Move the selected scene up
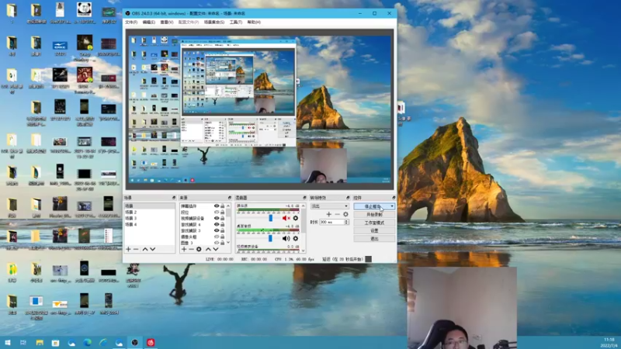This screenshot has height=349, width=621. pyautogui.click(x=145, y=249)
